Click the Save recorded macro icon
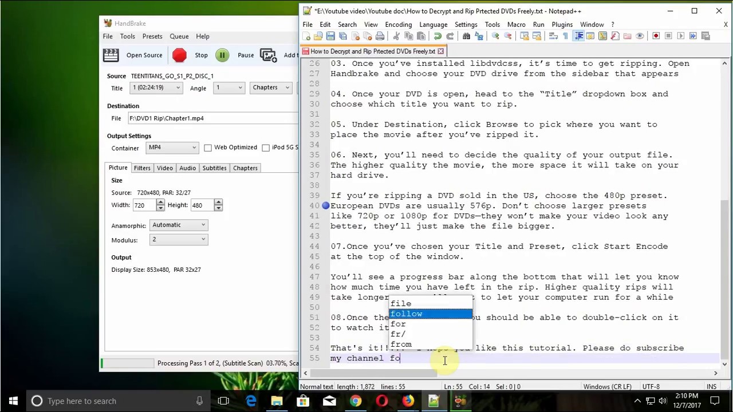733x412 pixels. (706, 36)
